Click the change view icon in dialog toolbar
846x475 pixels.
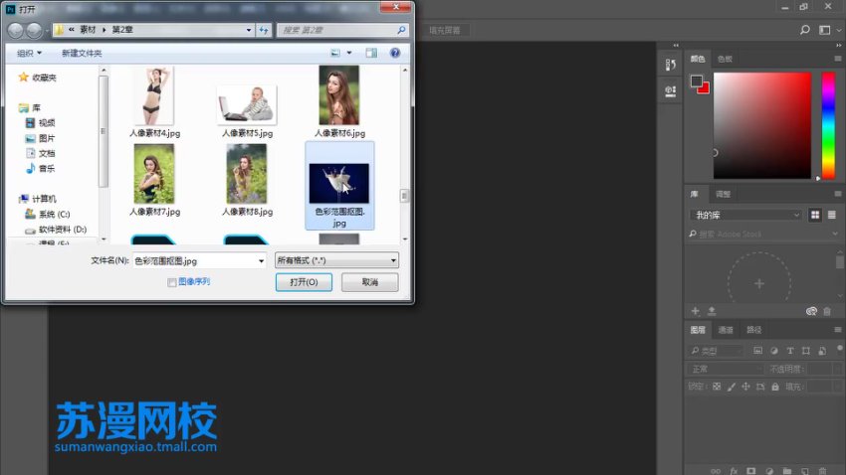[335, 53]
